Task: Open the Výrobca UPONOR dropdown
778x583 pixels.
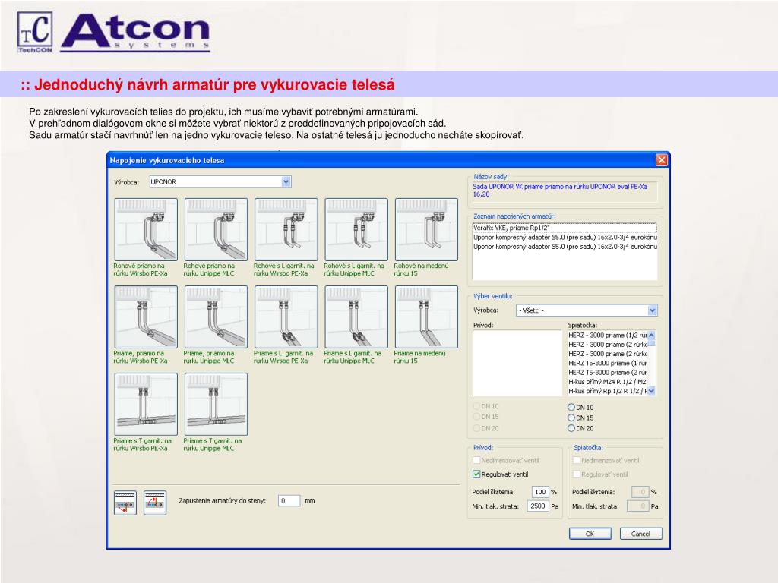Action: pyautogui.click(x=286, y=182)
